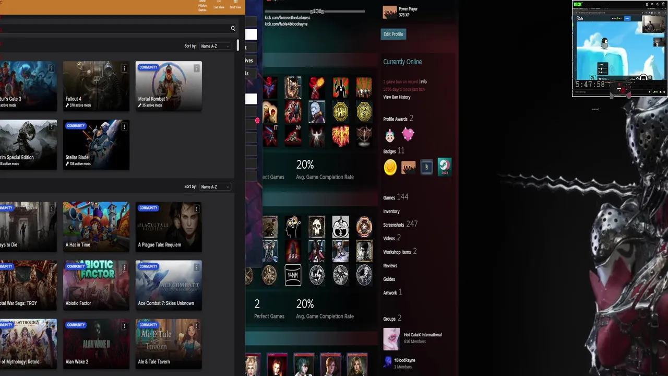Click the clown face profile award icon
The image size is (668, 376).
pyautogui.click(x=390, y=136)
